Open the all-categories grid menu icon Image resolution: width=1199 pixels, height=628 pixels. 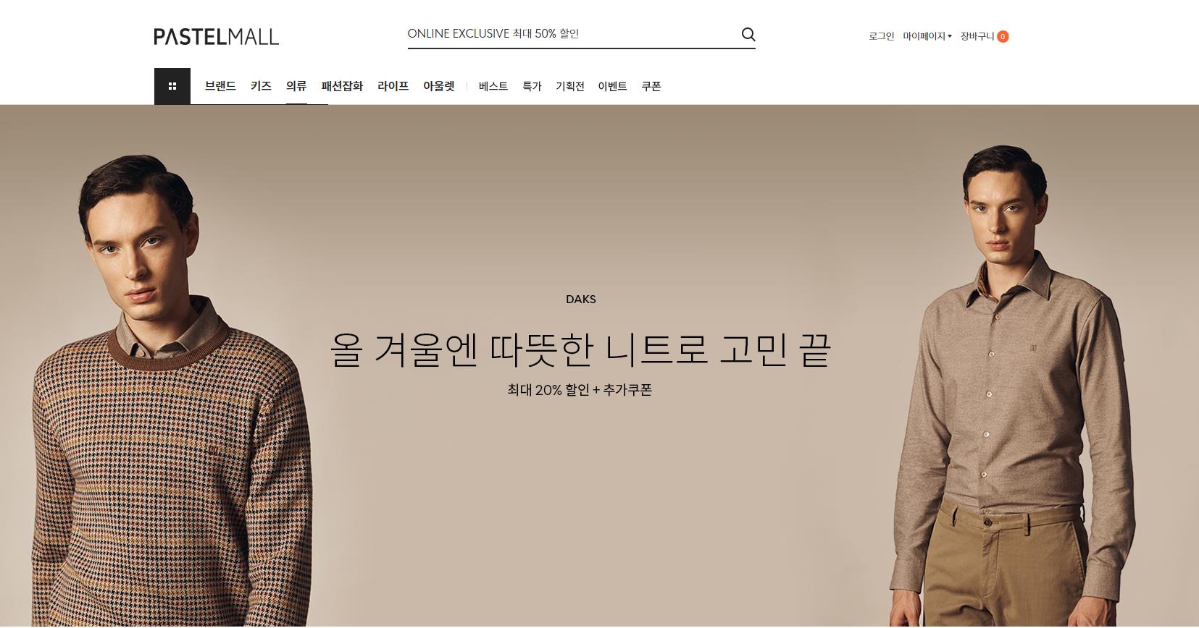tap(172, 86)
